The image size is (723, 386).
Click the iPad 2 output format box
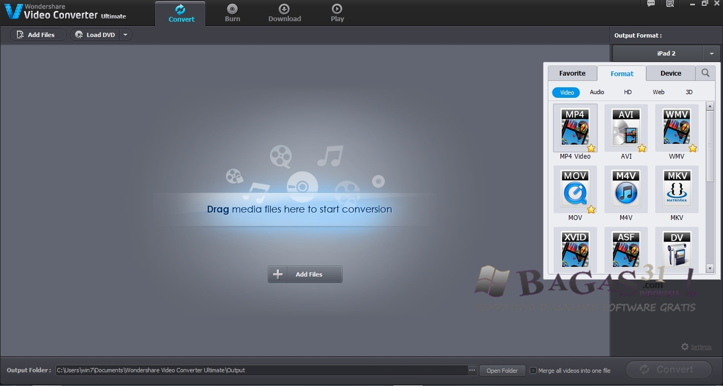click(658, 53)
